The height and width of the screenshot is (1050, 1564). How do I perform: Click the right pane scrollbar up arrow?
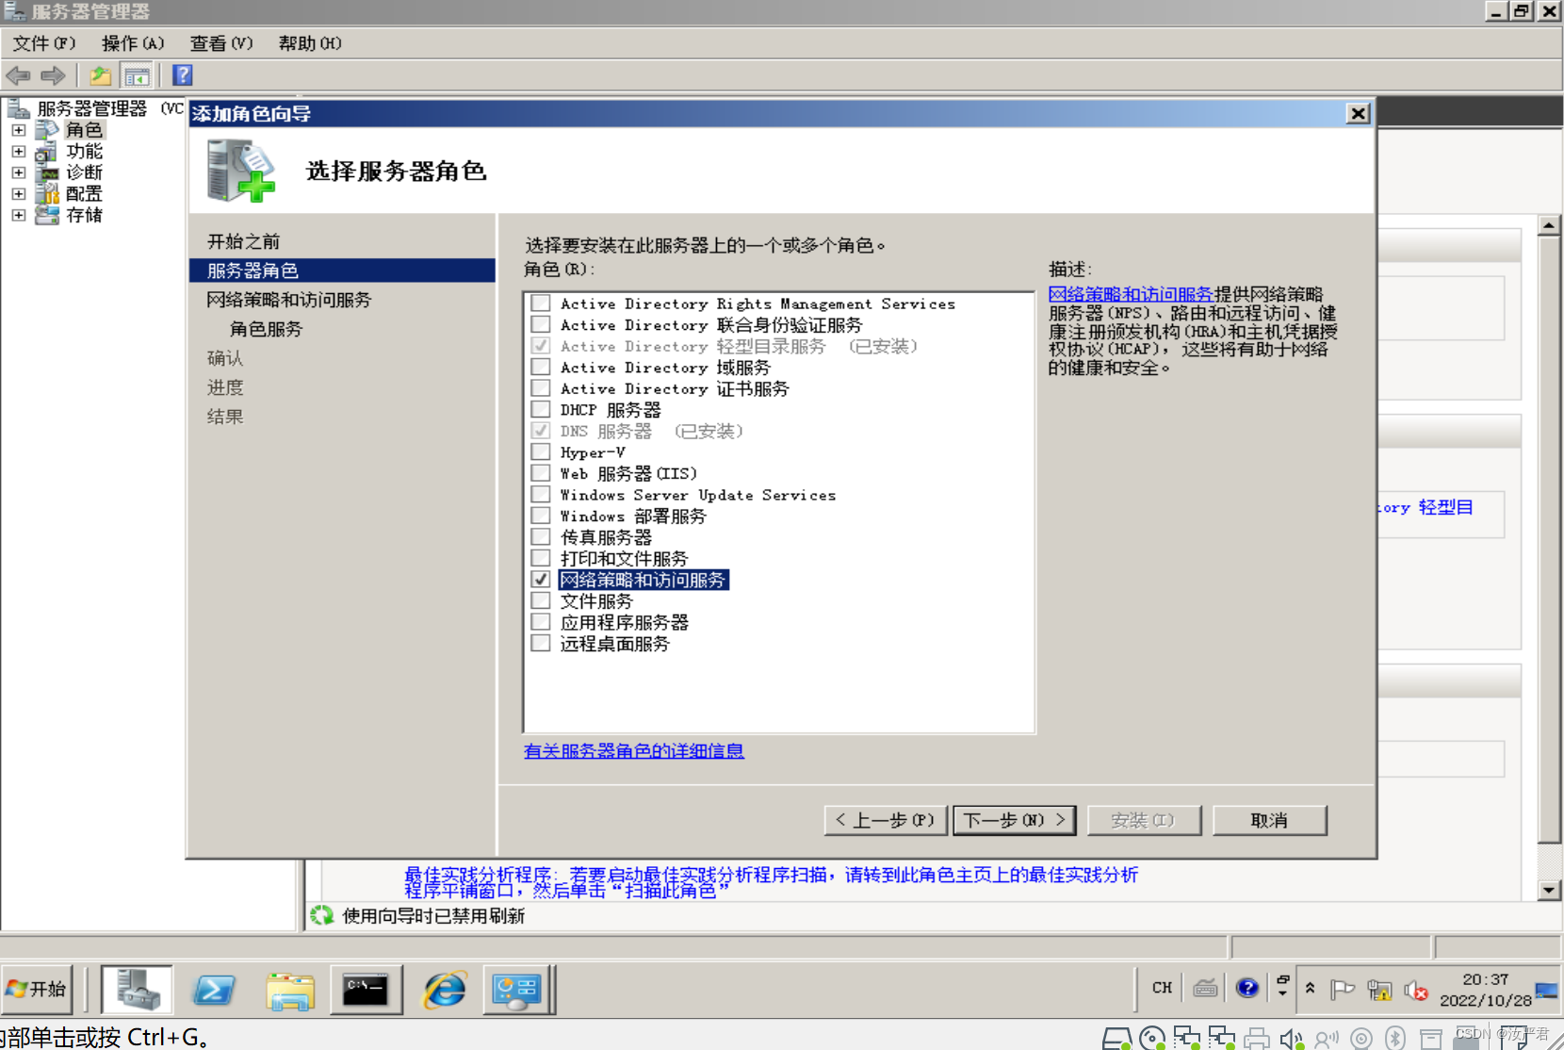pyautogui.click(x=1549, y=225)
